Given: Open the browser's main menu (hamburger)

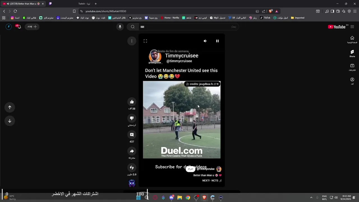Looking at the screenshot, I should [355, 11].
